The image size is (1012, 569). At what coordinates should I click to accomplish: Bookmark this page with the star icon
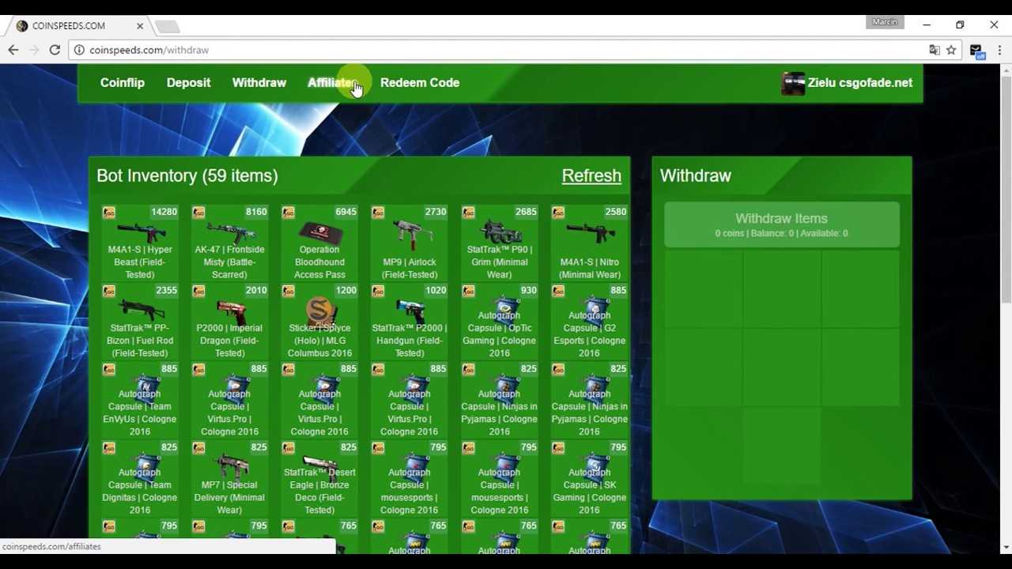pyautogui.click(x=951, y=50)
